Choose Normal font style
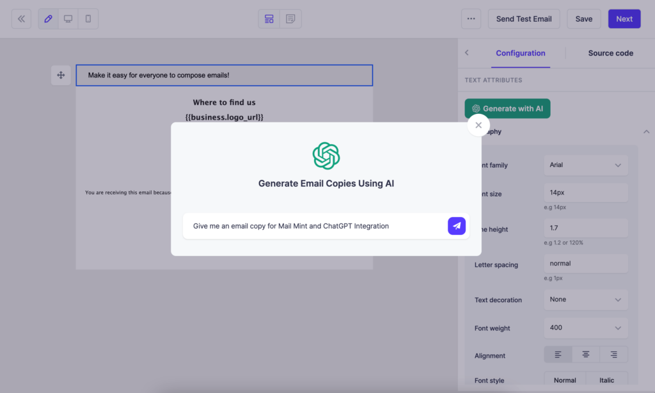The width and height of the screenshot is (655, 393). (565, 380)
